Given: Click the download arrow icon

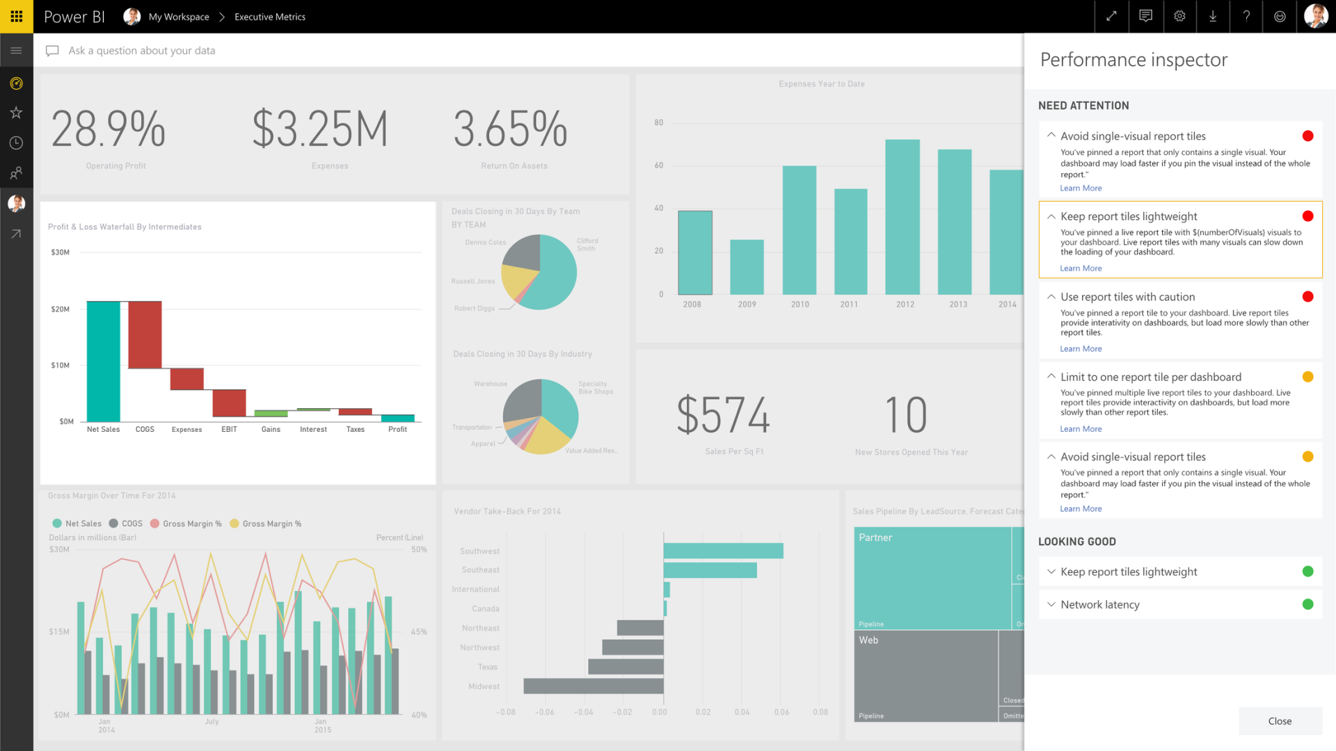Looking at the screenshot, I should (x=1213, y=17).
